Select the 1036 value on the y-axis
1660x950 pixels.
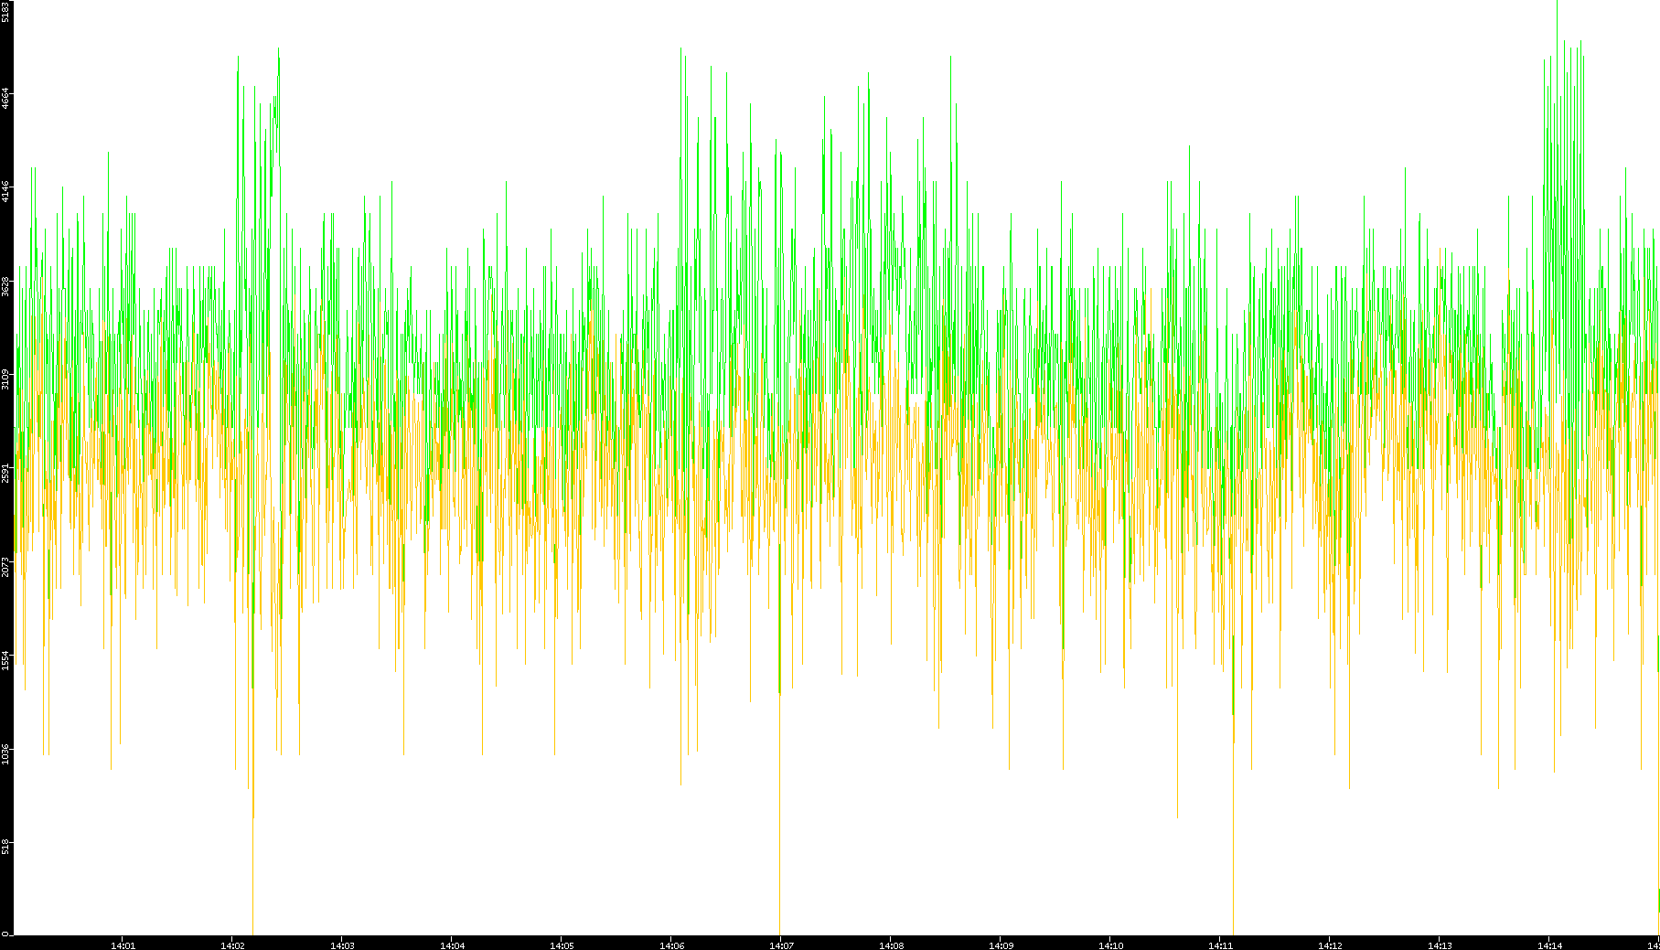pyautogui.click(x=6, y=754)
